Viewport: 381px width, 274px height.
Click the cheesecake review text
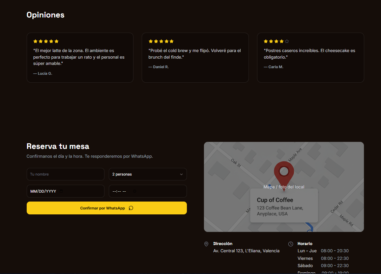pos(309,54)
